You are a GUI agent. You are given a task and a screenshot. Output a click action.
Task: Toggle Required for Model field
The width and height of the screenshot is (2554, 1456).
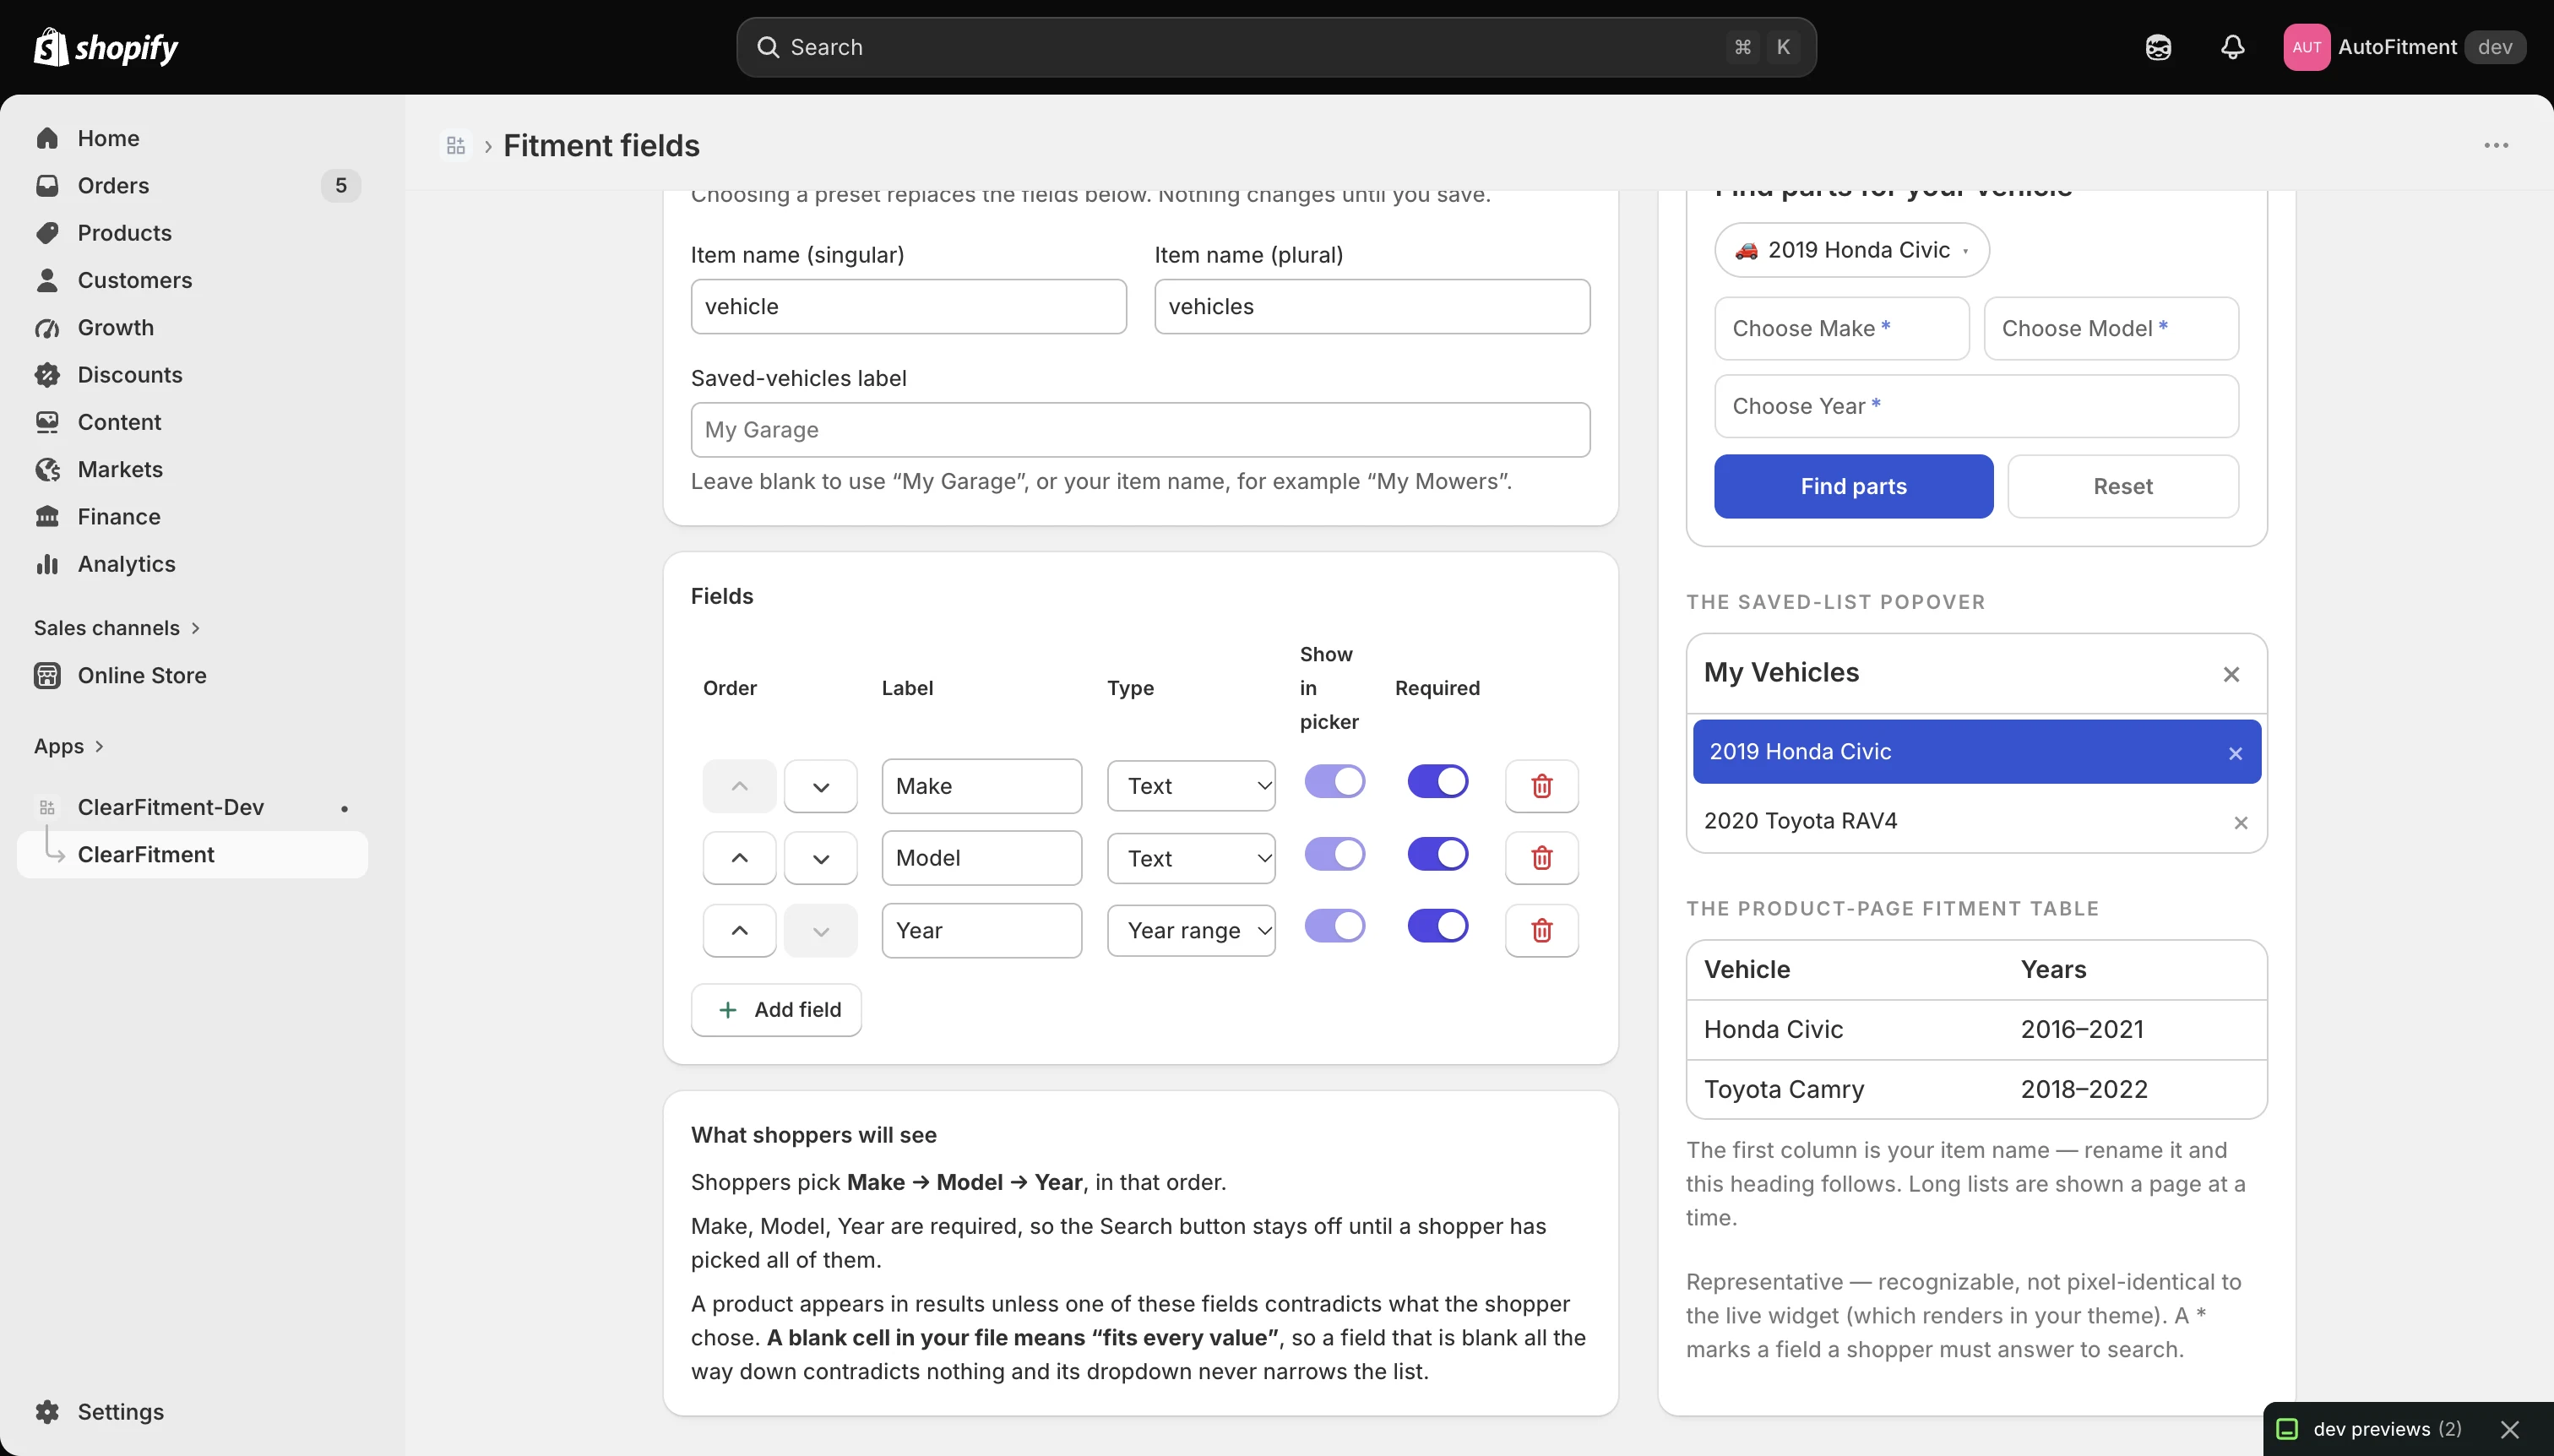pyautogui.click(x=1437, y=854)
